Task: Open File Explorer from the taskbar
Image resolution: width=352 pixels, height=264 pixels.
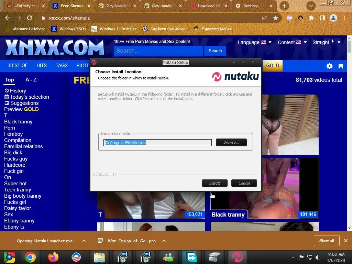Action: tap(99, 257)
